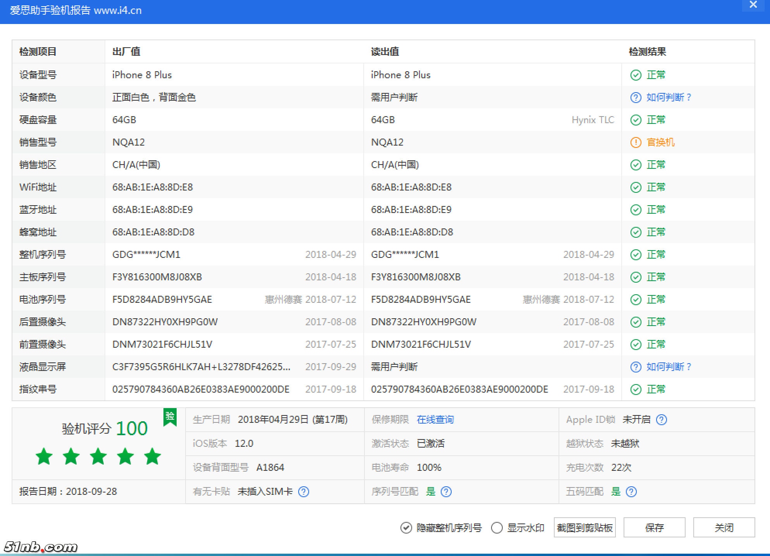Click 检测结果 column header
The width and height of the screenshot is (770, 556).
pos(647,52)
